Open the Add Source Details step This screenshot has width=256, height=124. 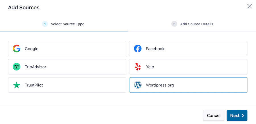[x=197, y=24]
